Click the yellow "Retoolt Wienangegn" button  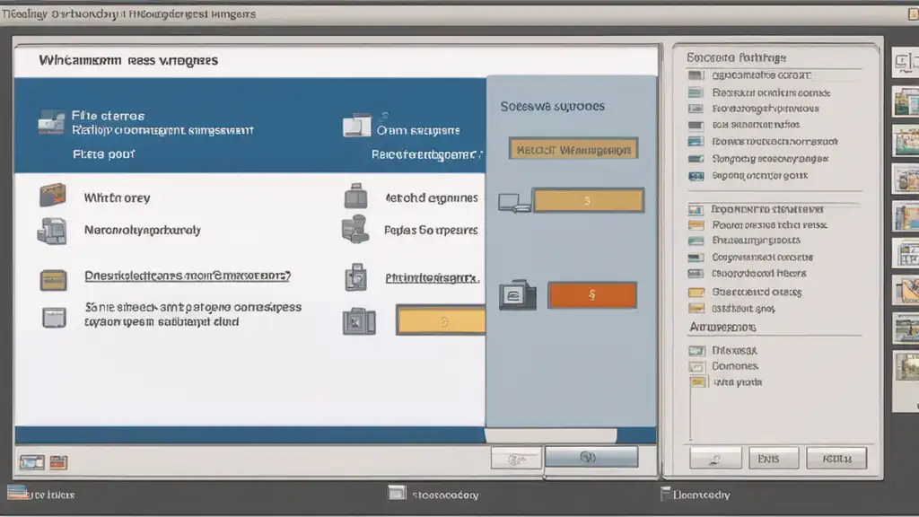tap(573, 150)
